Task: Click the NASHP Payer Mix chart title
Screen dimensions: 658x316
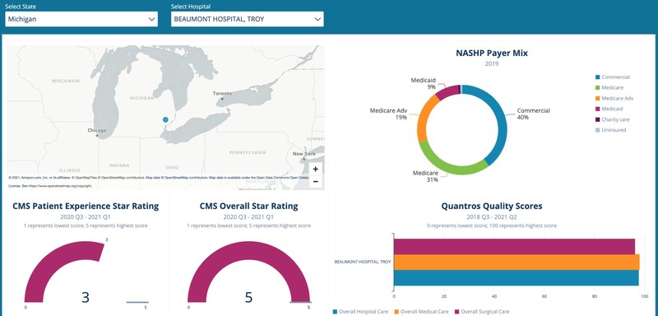Action: pyautogui.click(x=492, y=53)
